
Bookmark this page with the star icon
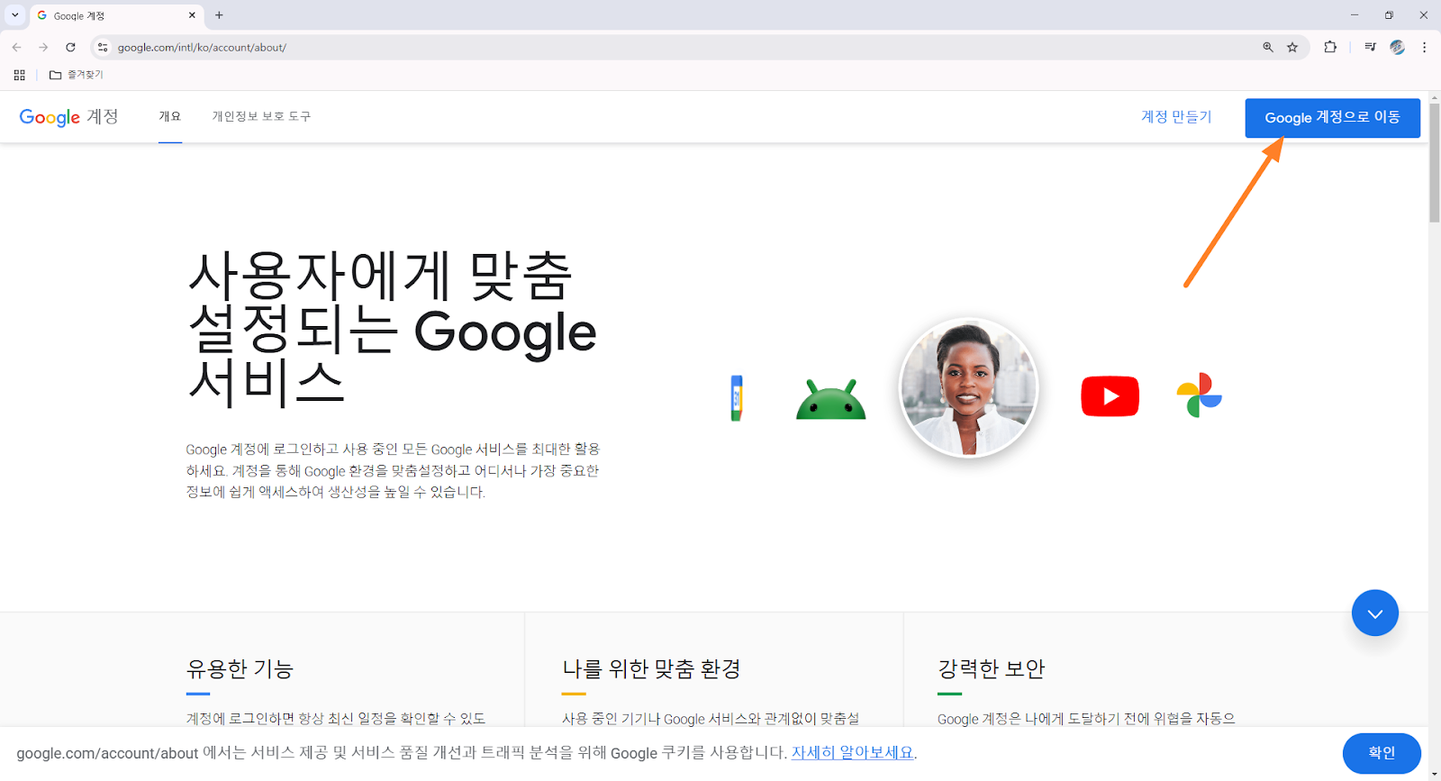pyautogui.click(x=1292, y=47)
